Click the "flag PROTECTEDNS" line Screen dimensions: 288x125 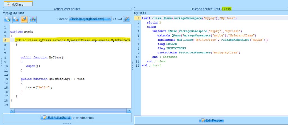172,48
